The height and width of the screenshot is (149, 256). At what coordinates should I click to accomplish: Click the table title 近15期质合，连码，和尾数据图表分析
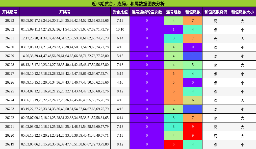(128, 4)
